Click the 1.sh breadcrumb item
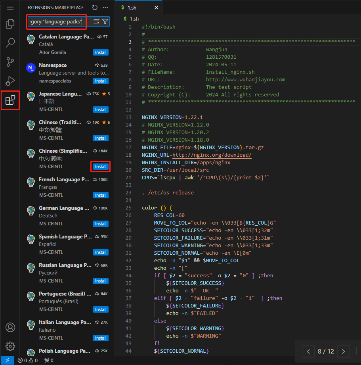This screenshot has height=365, width=361. [134, 19]
